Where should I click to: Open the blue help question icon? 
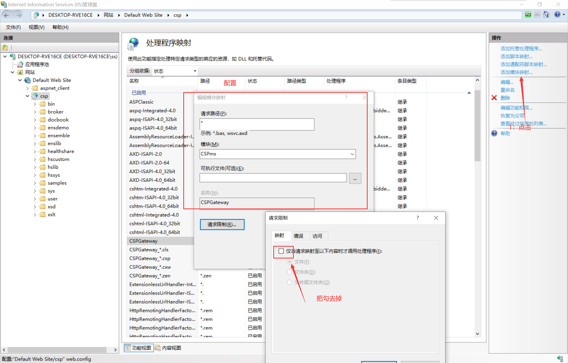[557, 15]
